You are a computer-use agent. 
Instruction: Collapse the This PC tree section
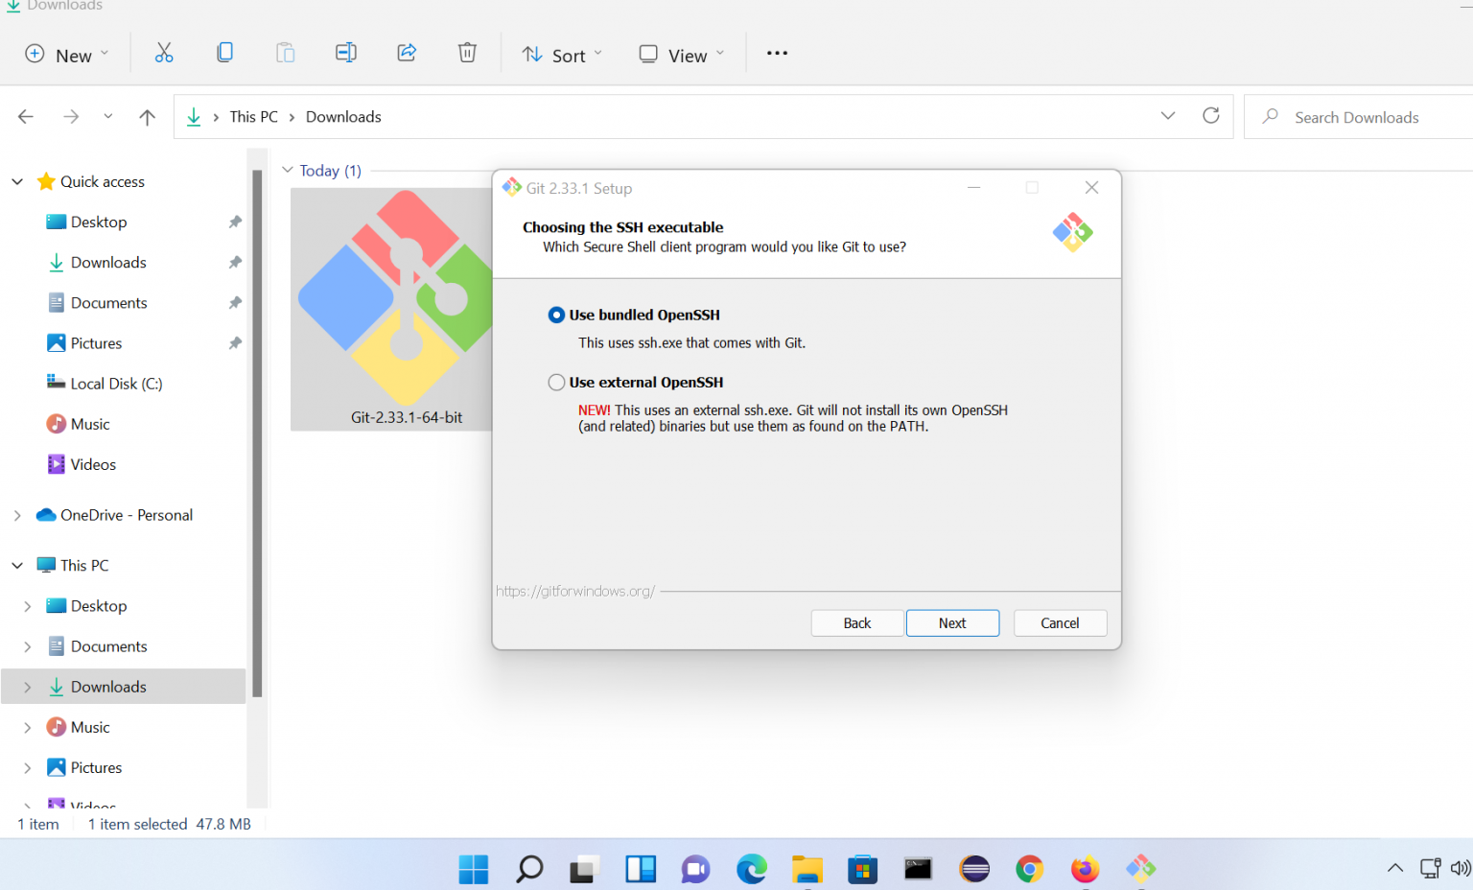coord(16,565)
